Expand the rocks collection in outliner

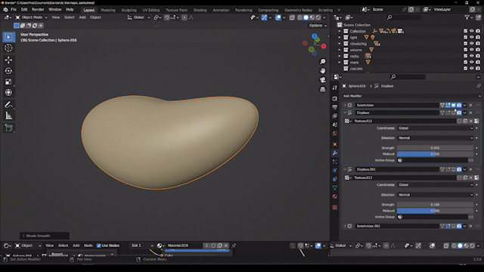pos(340,56)
